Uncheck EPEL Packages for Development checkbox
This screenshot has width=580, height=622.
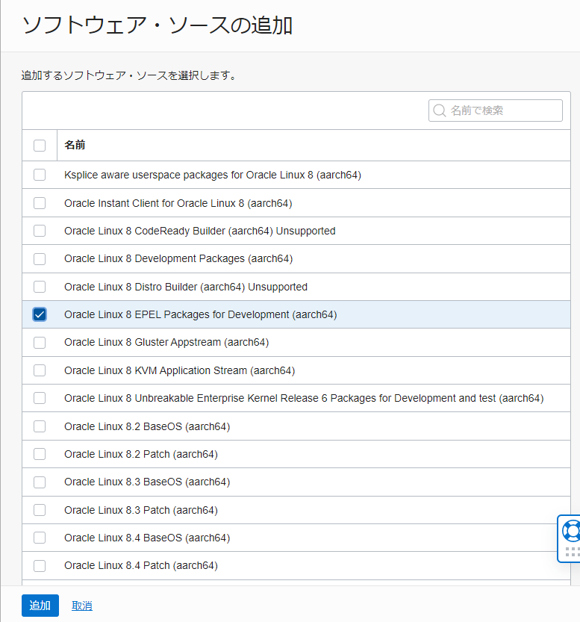click(40, 314)
